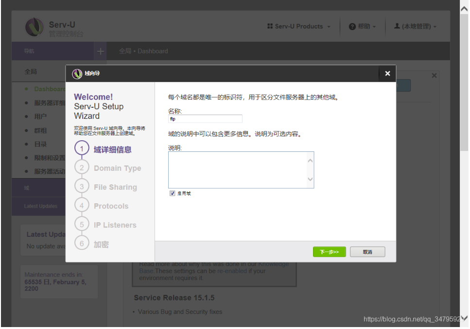
Task: Click the plus icon beside 导航
Action: 101,51
